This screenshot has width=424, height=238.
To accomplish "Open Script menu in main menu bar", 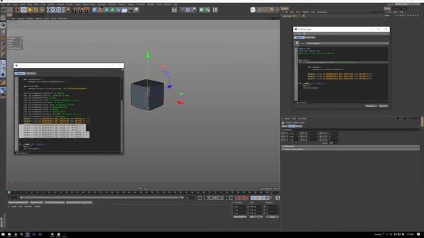I will (159, 5).
